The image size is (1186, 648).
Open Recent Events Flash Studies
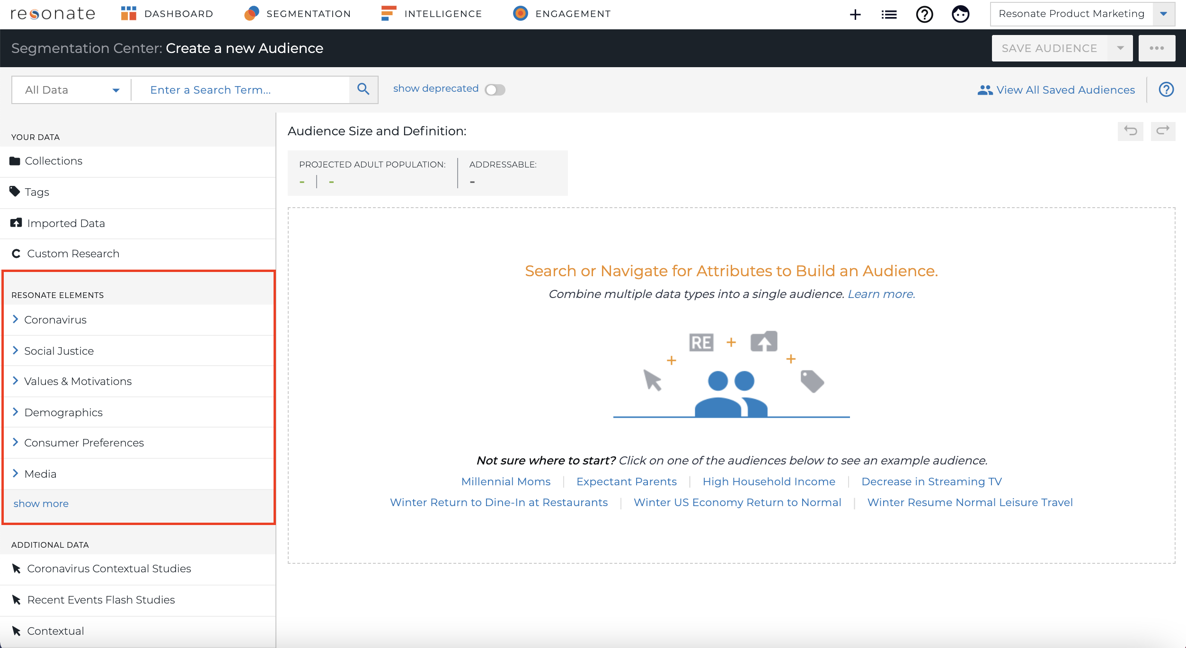click(138, 600)
